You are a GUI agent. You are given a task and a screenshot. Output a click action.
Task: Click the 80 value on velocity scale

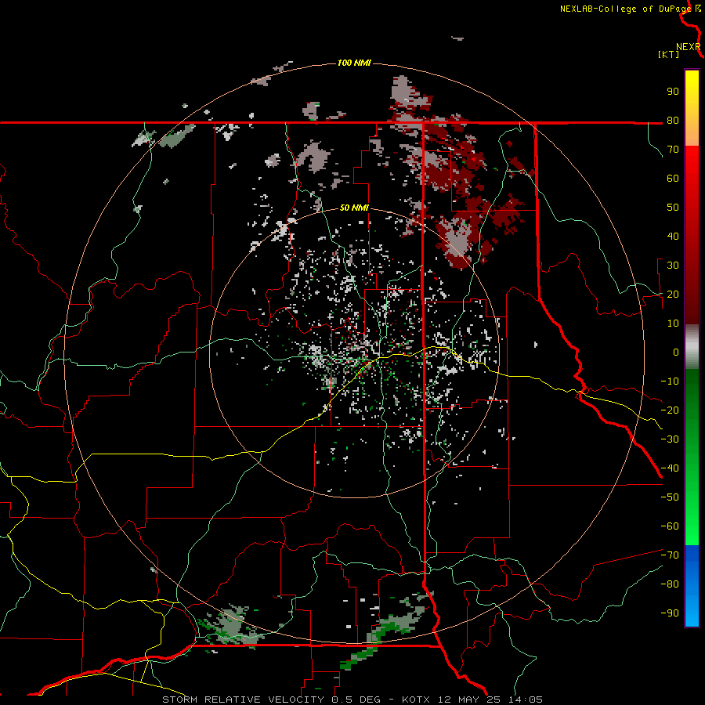(x=673, y=120)
